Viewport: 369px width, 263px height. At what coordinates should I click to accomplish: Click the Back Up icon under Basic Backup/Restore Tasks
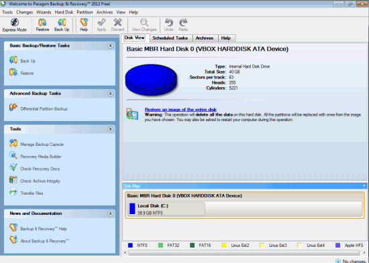click(x=13, y=60)
